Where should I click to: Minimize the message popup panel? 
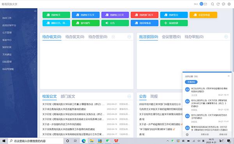coord(229,76)
